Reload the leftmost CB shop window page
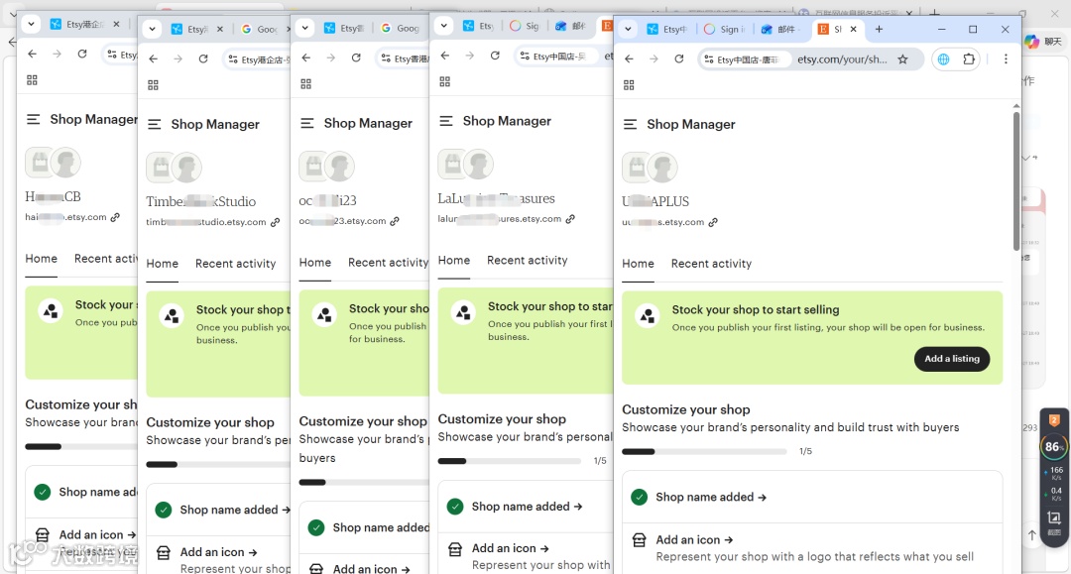1071x574 pixels. click(82, 54)
